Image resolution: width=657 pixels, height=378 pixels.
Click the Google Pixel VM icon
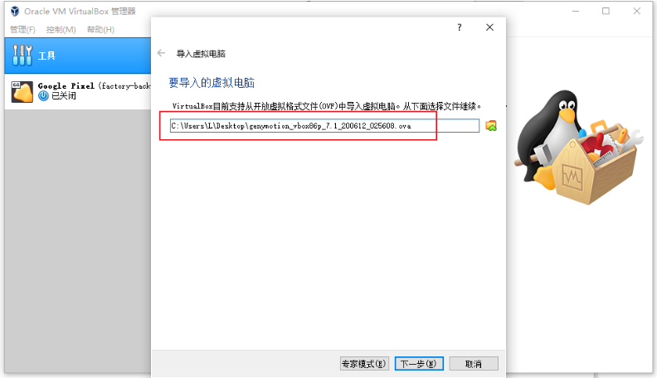pos(22,92)
